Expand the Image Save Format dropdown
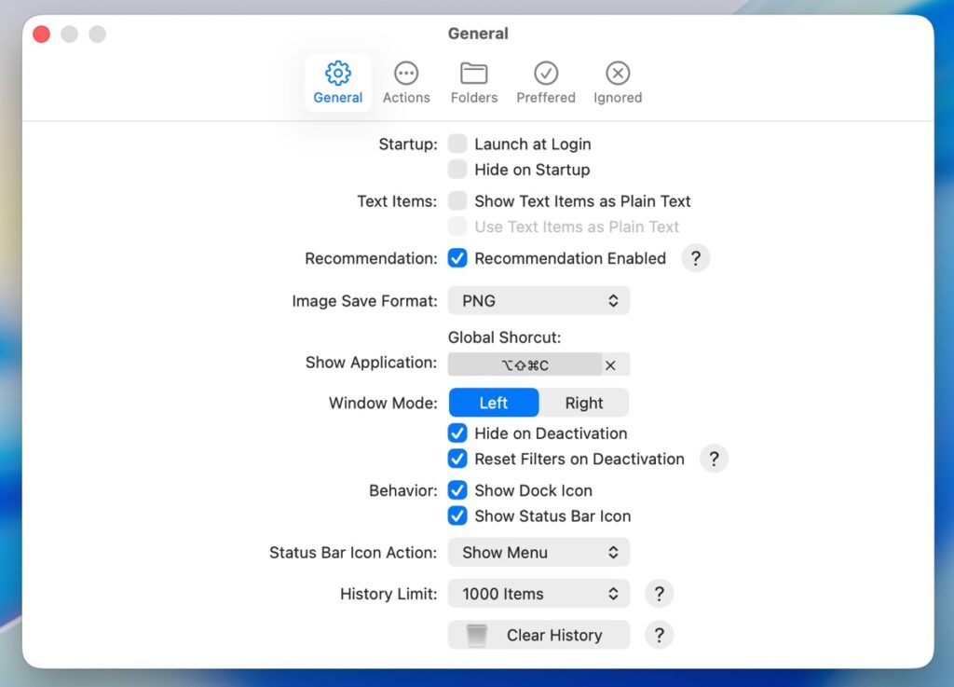Image resolution: width=954 pixels, height=687 pixels. point(538,301)
